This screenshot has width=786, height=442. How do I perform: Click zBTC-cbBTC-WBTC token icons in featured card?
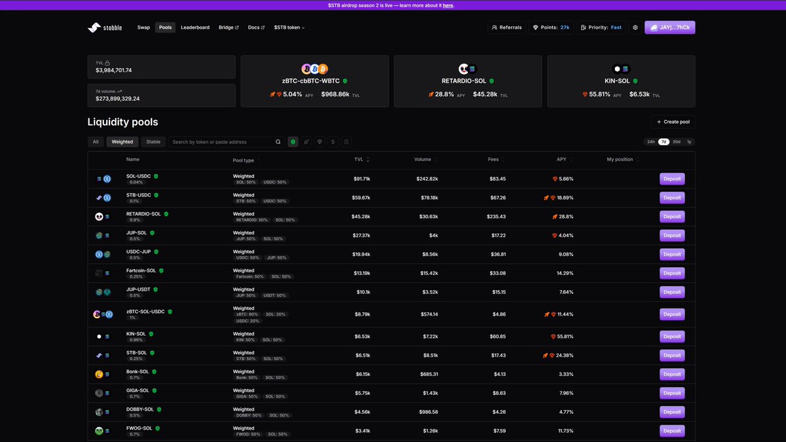tap(314, 69)
